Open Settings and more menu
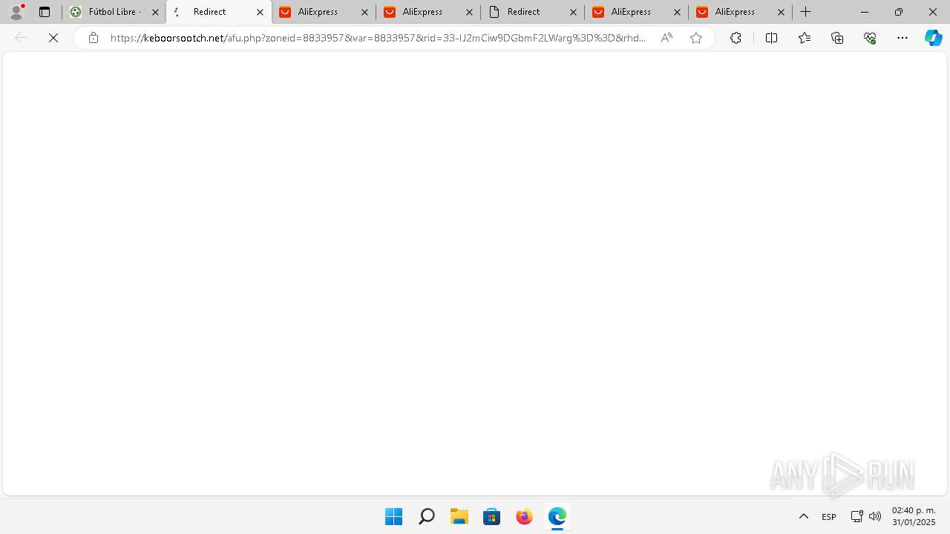The image size is (950, 534). 902,38
